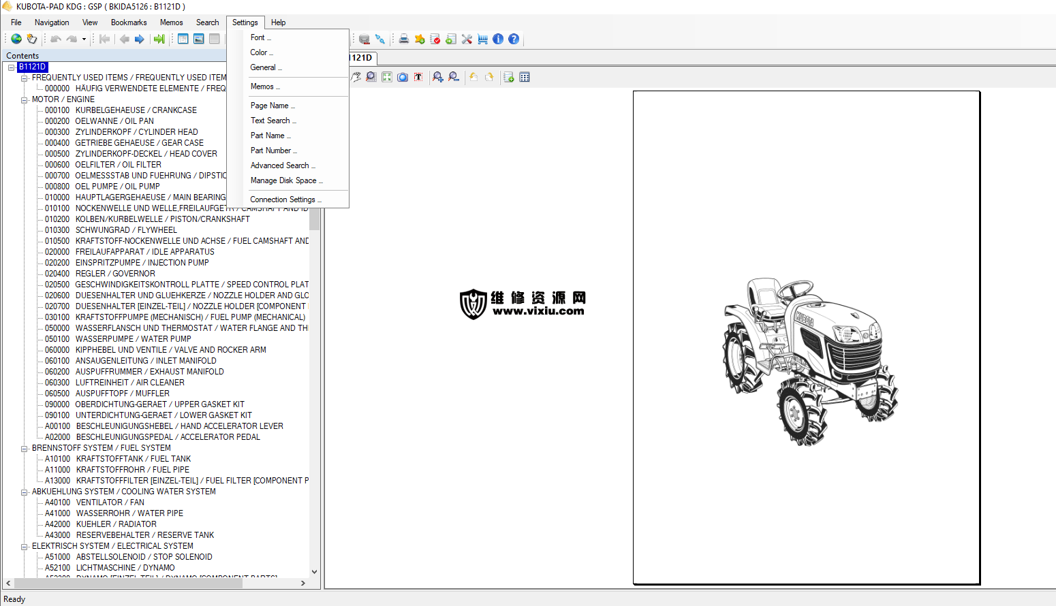Select tree item A10100 KRAFTSTOFFTANK / FUEL TANK
The image size is (1056, 606).
(118, 459)
